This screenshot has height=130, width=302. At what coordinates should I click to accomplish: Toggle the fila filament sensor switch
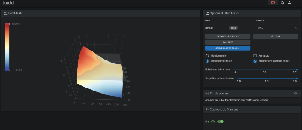pos(220,122)
